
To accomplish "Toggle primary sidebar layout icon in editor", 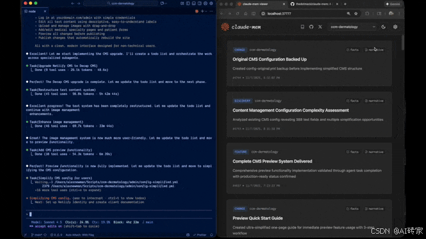I will (x=188, y=3).
